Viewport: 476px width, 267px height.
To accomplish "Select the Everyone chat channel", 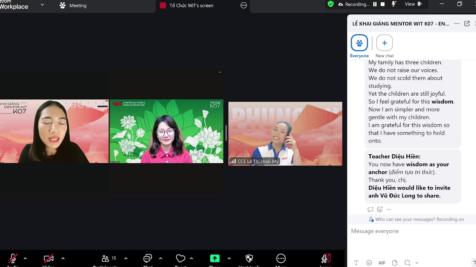I will tap(359, 46).
